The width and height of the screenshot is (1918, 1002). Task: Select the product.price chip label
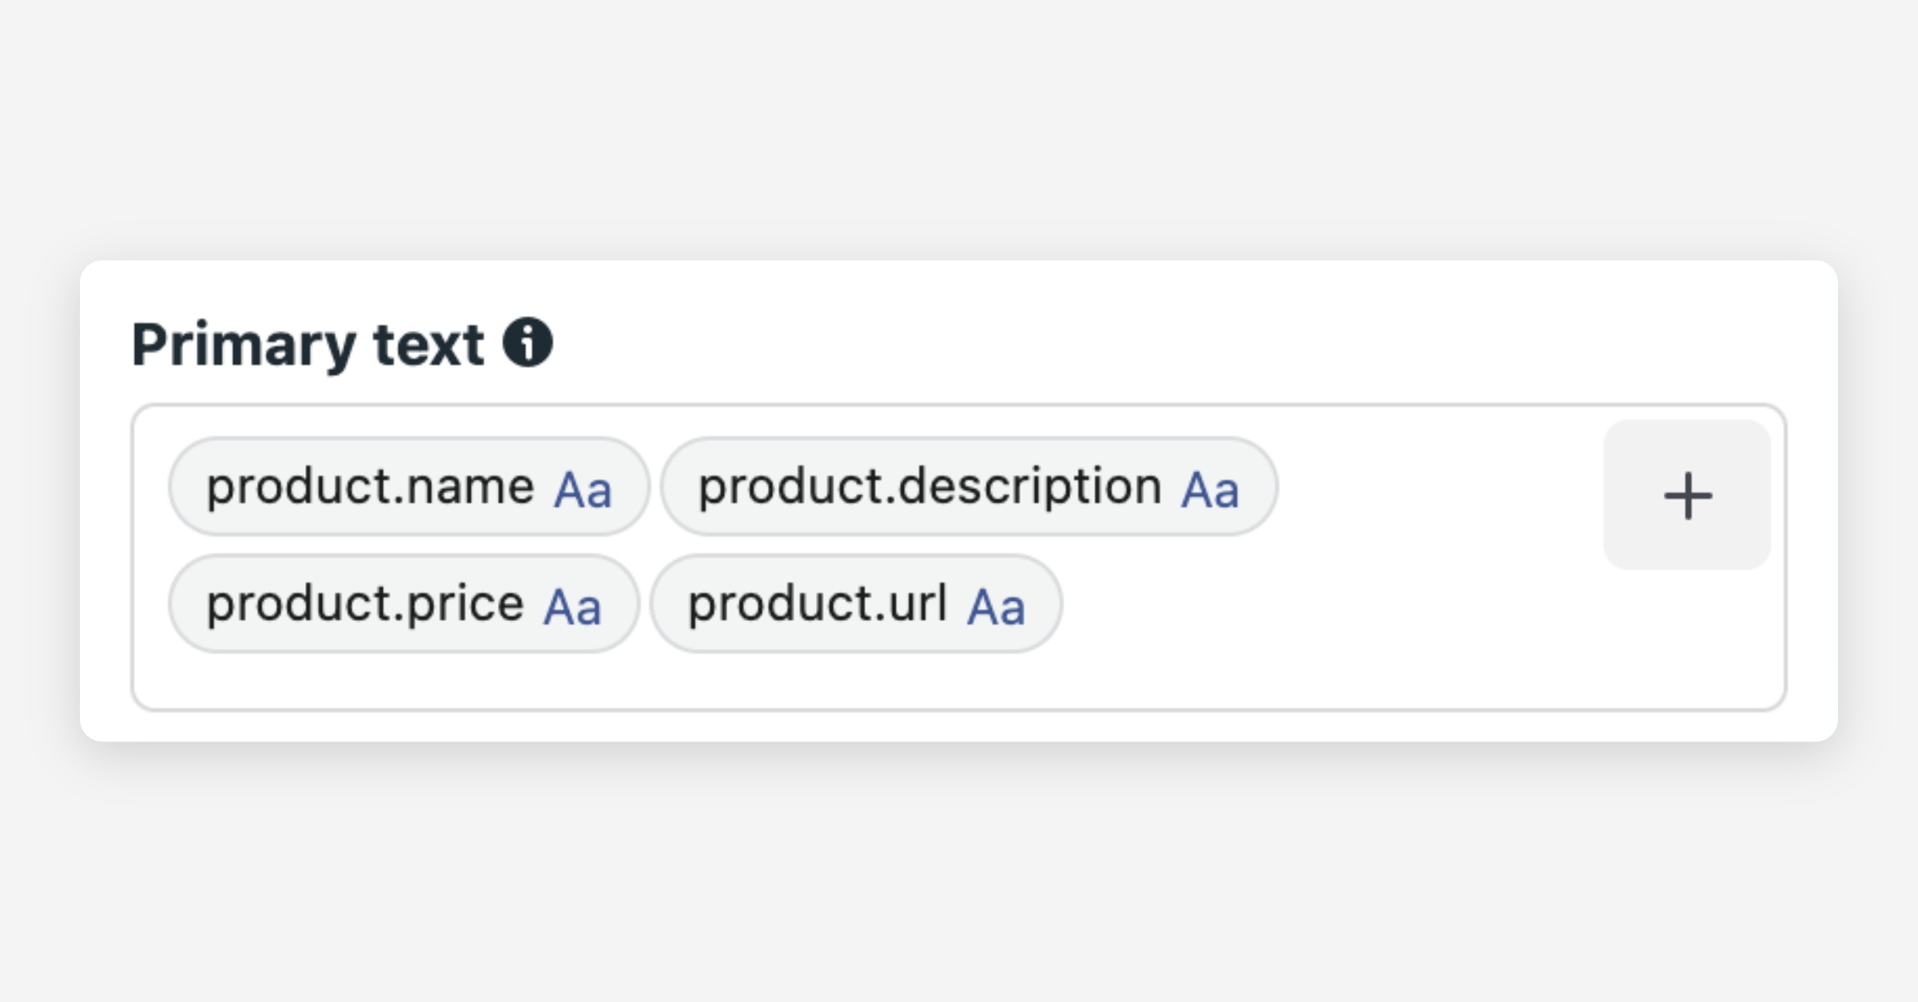364,603
